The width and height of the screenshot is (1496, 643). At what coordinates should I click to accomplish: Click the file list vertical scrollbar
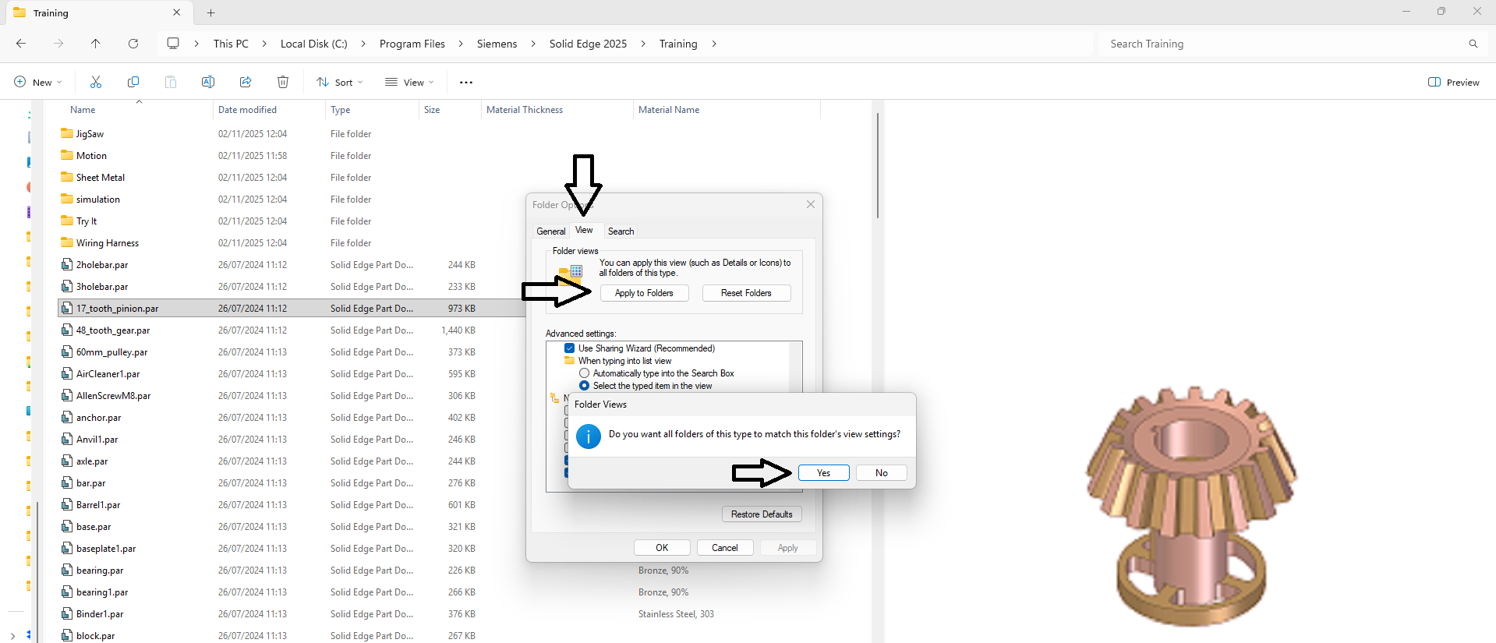(878, 165)
